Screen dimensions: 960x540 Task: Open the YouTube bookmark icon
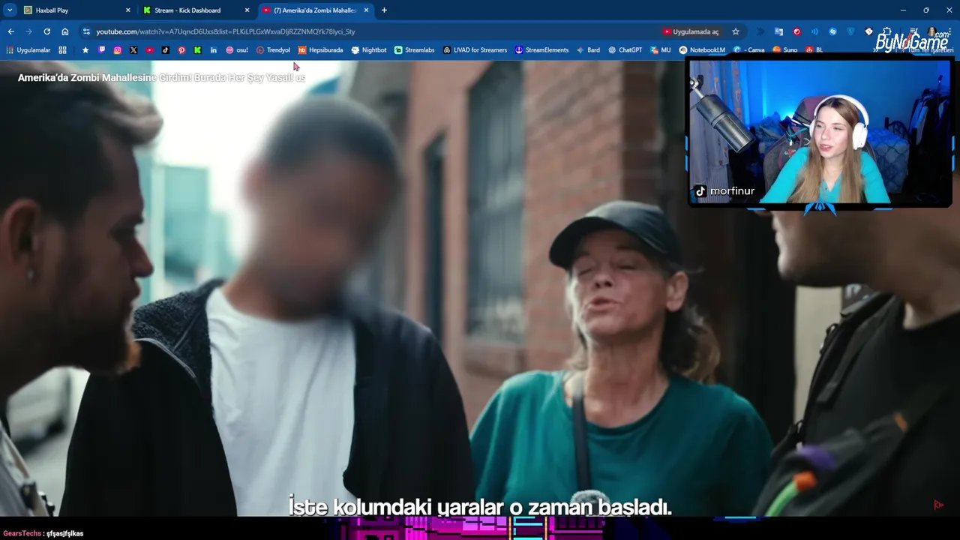tap(150, 50)
